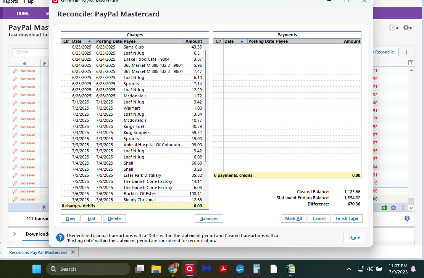Click the split transaction icon
The width and height of the screenshot is (424, 278).
402,208
